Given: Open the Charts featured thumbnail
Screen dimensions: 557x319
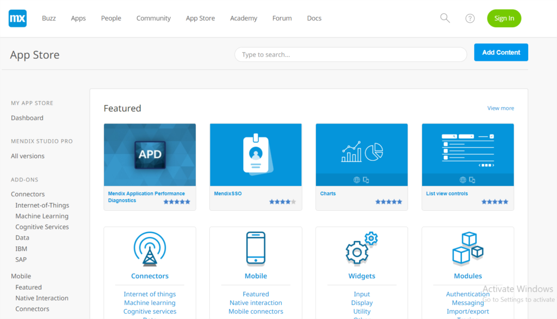Looking at the screenshot, I should [362, 155].
